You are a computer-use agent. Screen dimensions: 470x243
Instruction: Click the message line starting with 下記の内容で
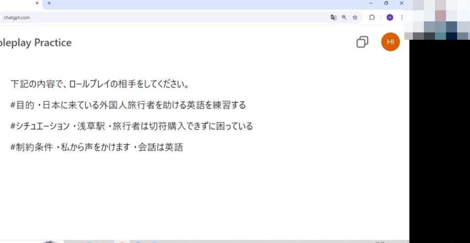tap(100, 84)
